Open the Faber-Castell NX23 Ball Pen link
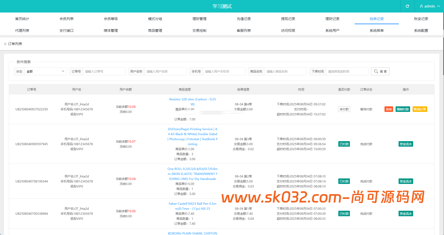This screenshot has width=444, height=235. 193,206
